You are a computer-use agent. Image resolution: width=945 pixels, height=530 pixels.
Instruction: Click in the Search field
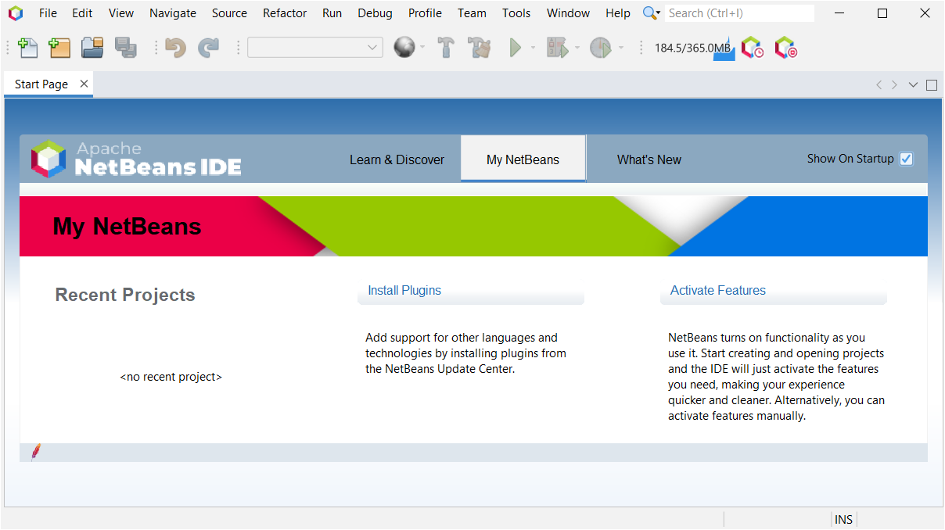click(x=735, y=13)
